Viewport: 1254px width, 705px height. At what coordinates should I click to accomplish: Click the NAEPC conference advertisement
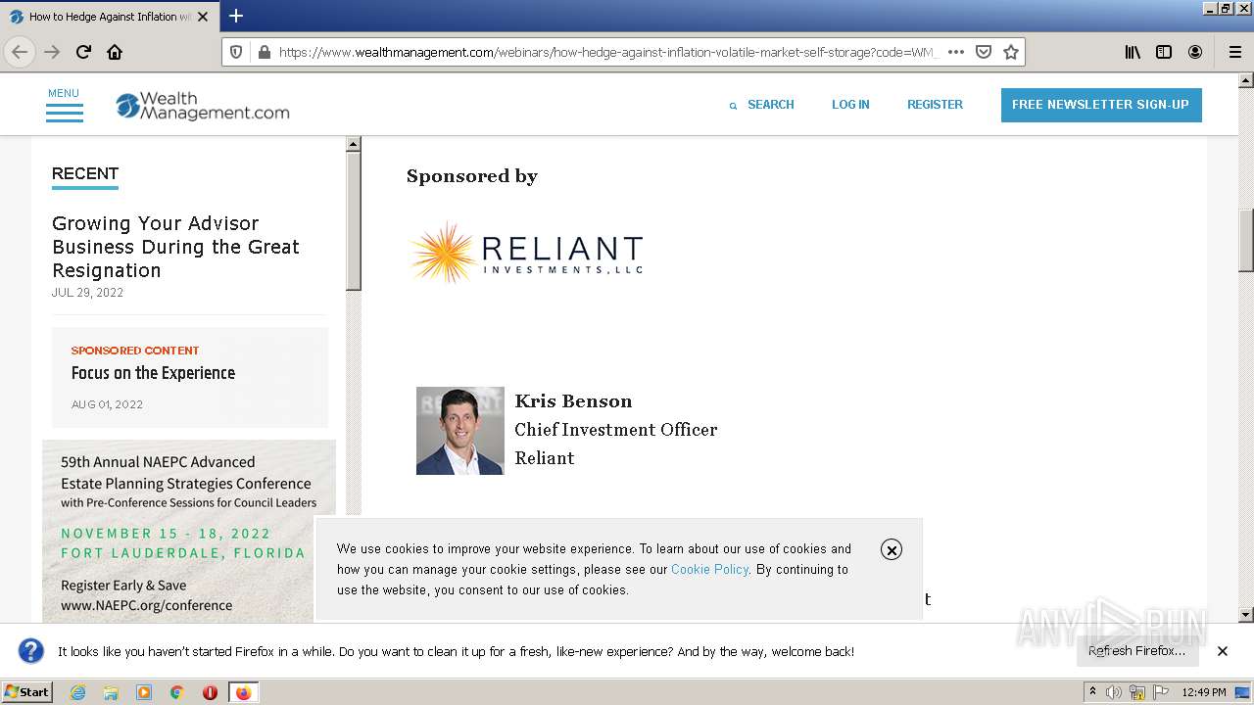189,532
